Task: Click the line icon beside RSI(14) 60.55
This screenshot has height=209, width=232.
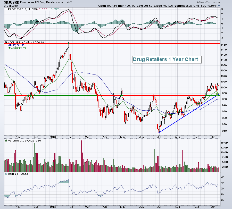Action: click(x=6, y=174)
